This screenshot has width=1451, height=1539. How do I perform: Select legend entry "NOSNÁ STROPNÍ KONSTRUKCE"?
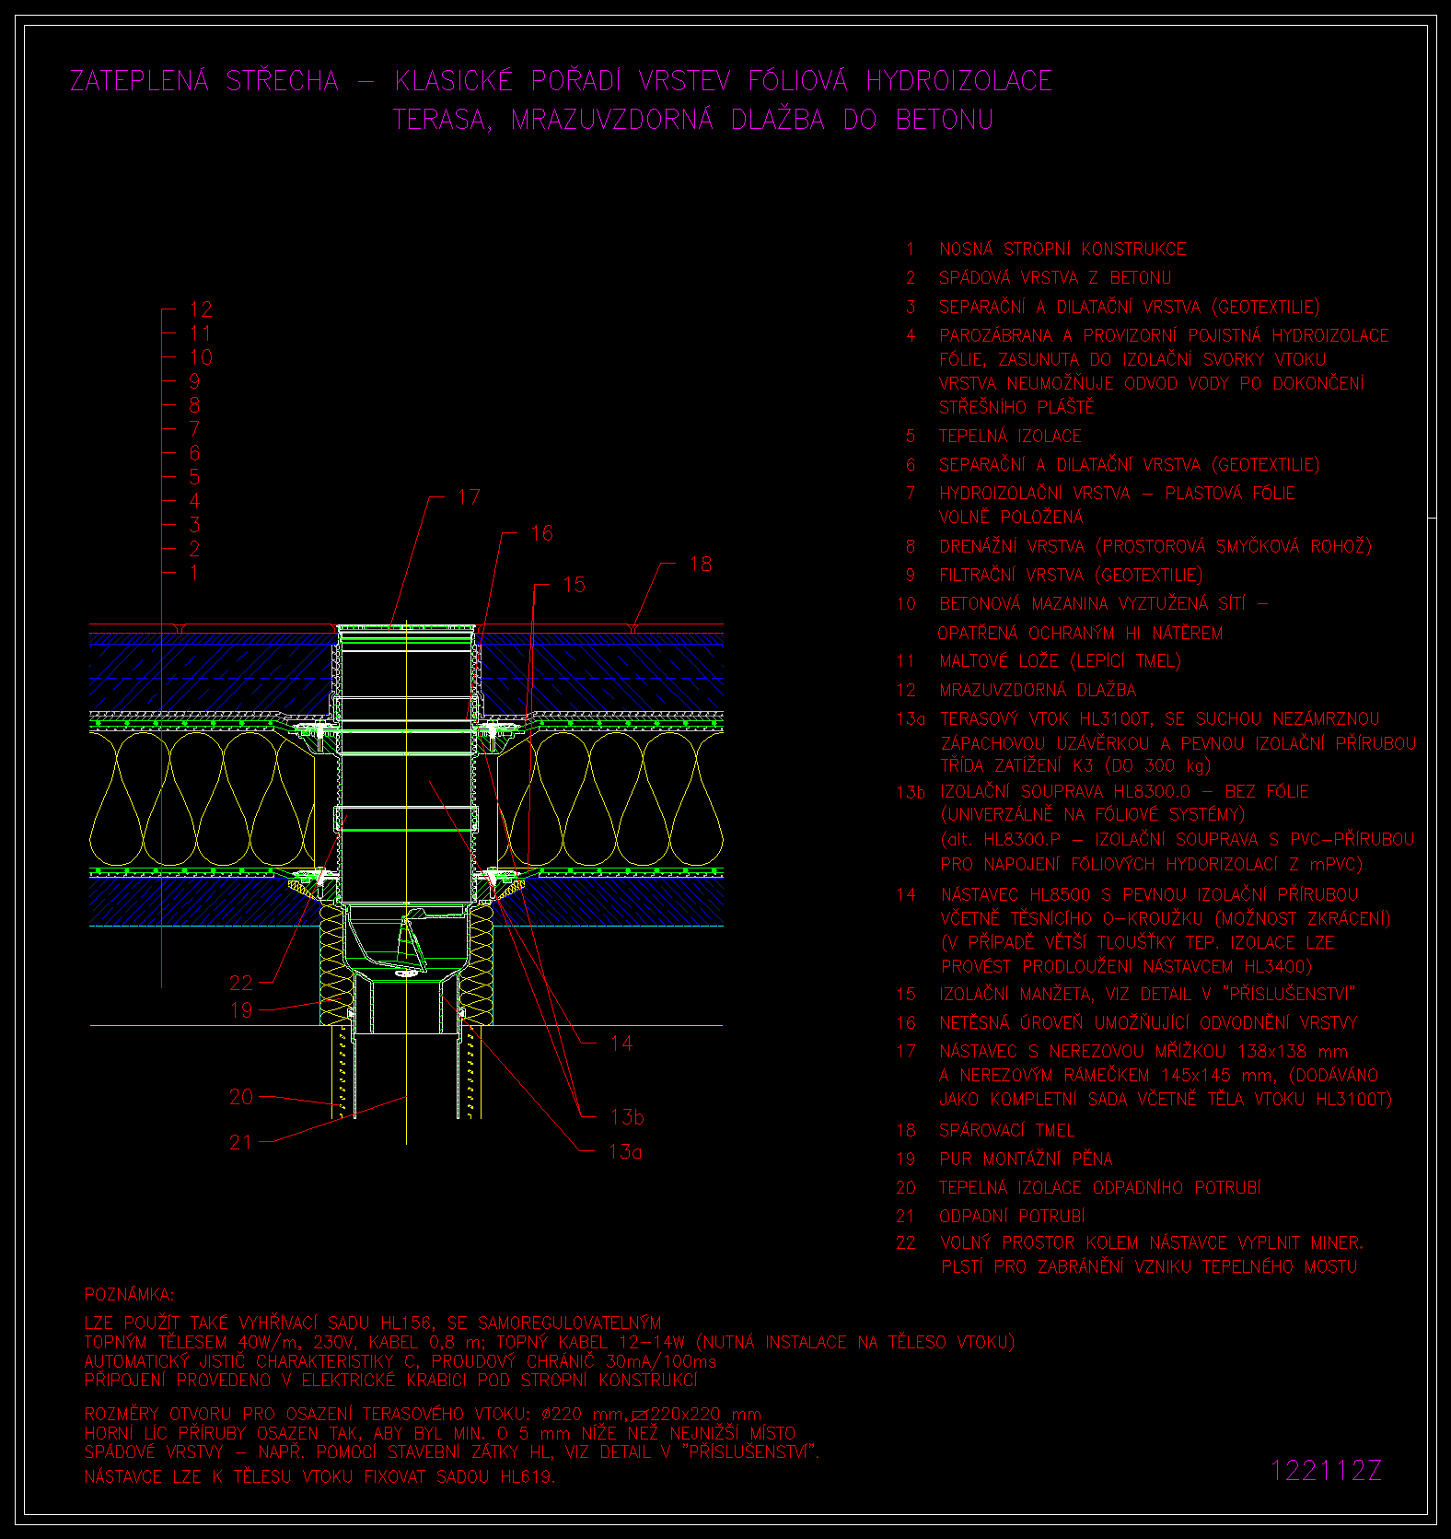point(1062,250)
